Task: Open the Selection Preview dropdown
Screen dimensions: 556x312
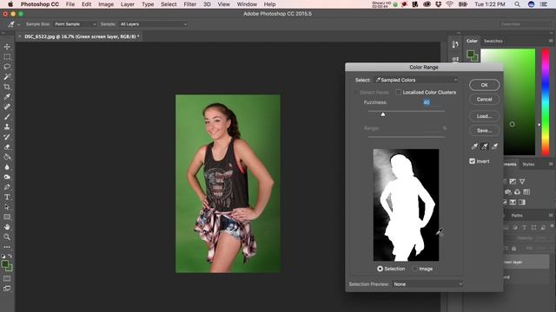Action: coord(427,284)
